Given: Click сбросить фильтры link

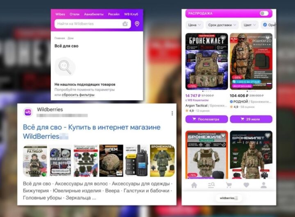Looking at the screenshot, I should click(78, 95).
